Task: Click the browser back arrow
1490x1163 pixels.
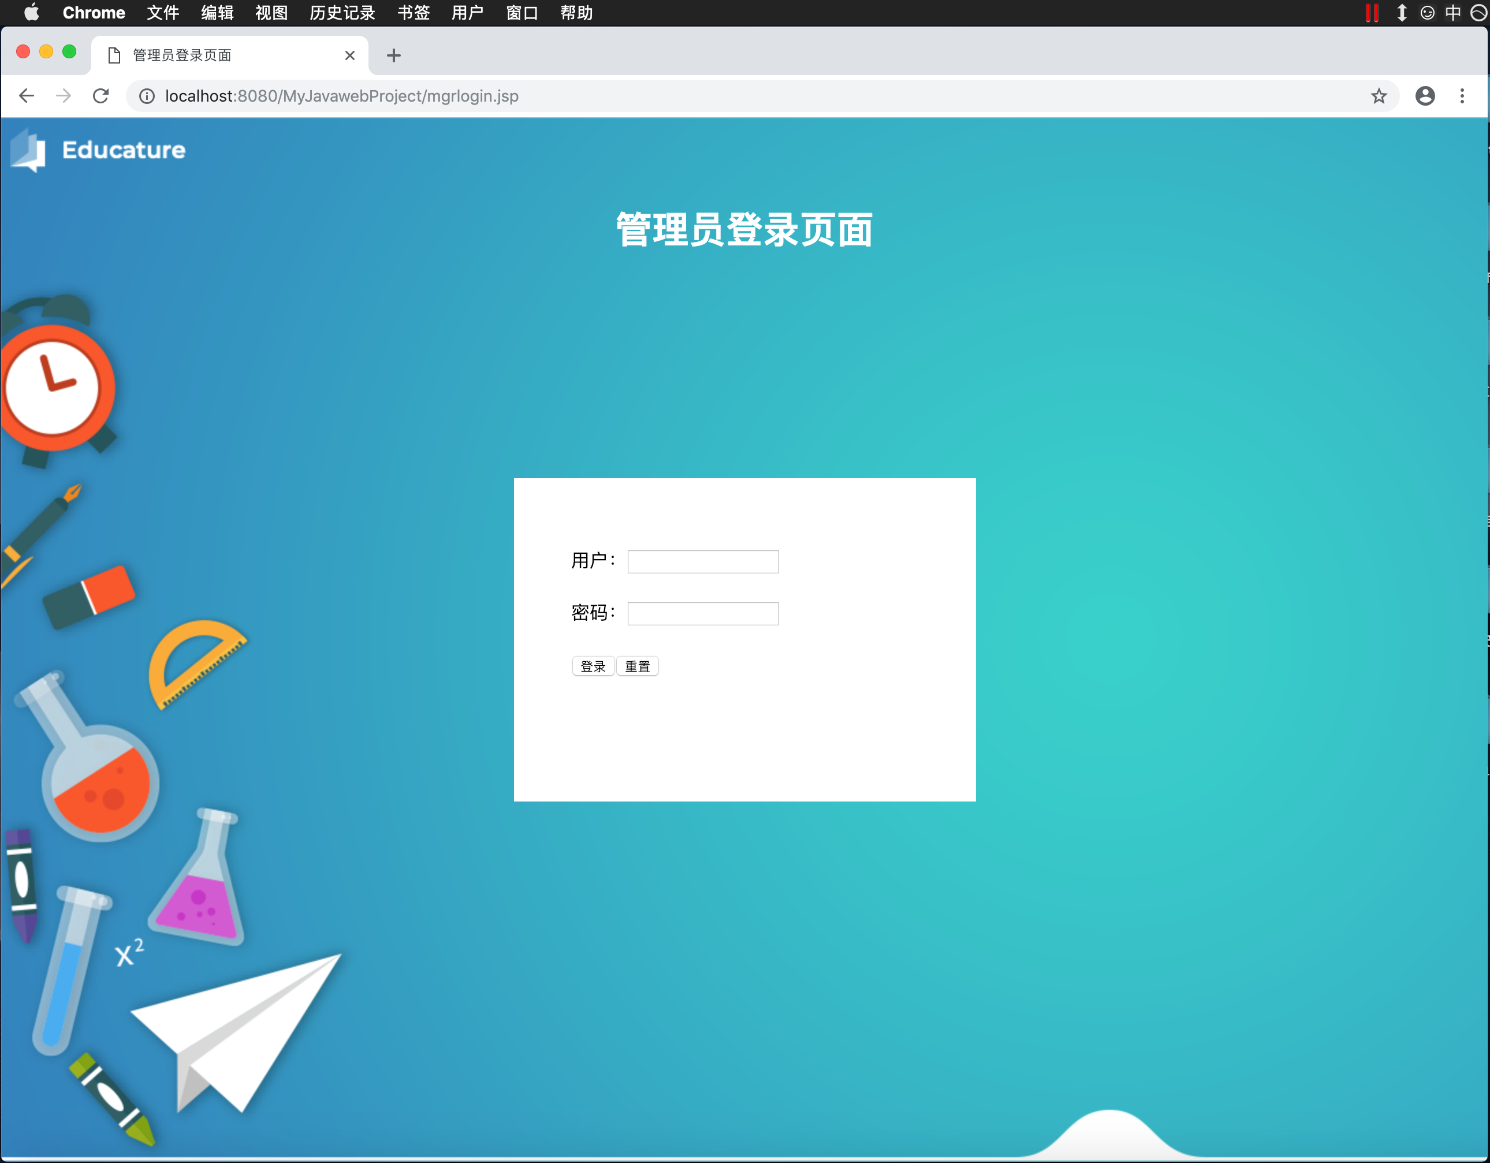Action: pos(27,96)
